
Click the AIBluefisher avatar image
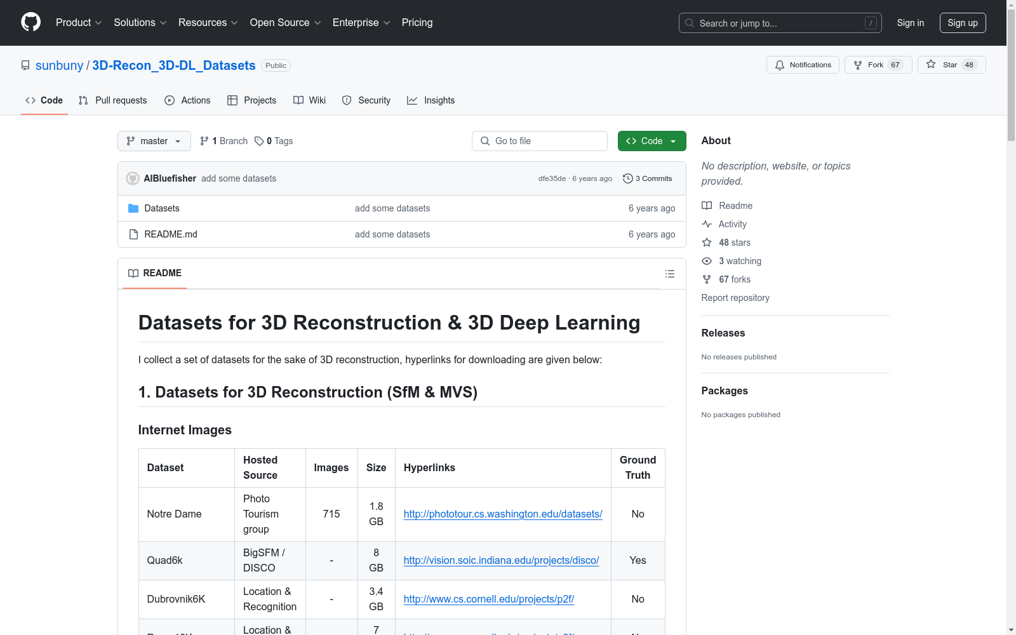133,178
